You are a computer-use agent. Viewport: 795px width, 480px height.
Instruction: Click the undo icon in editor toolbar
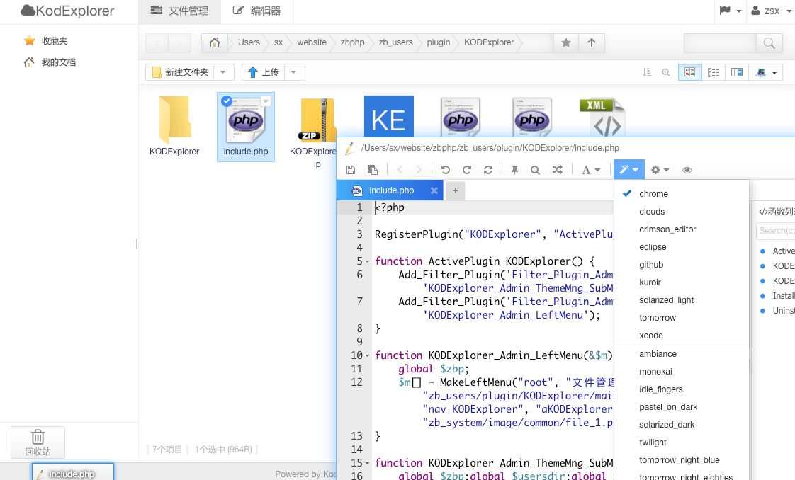point(445,170)
